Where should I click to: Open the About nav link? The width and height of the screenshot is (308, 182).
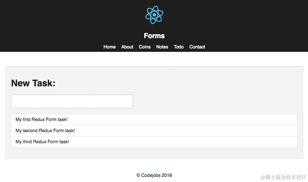coord(127,47)
